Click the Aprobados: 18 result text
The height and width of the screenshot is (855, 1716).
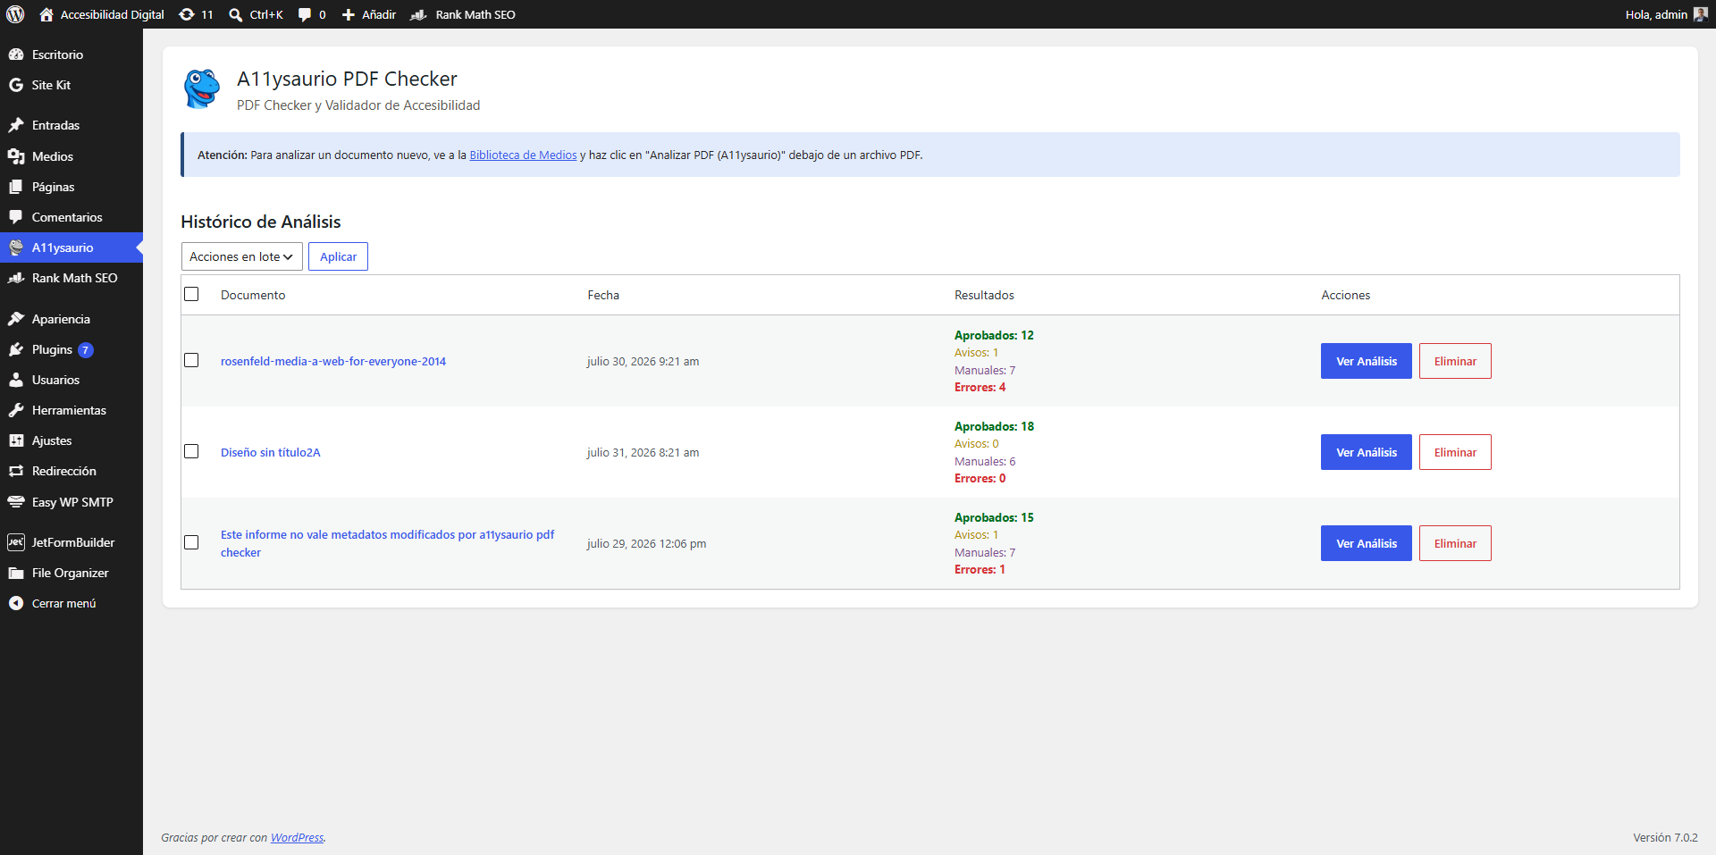994,426
